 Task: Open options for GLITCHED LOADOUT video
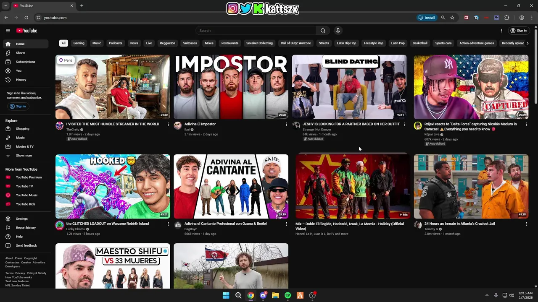click(x=168, y=224)
